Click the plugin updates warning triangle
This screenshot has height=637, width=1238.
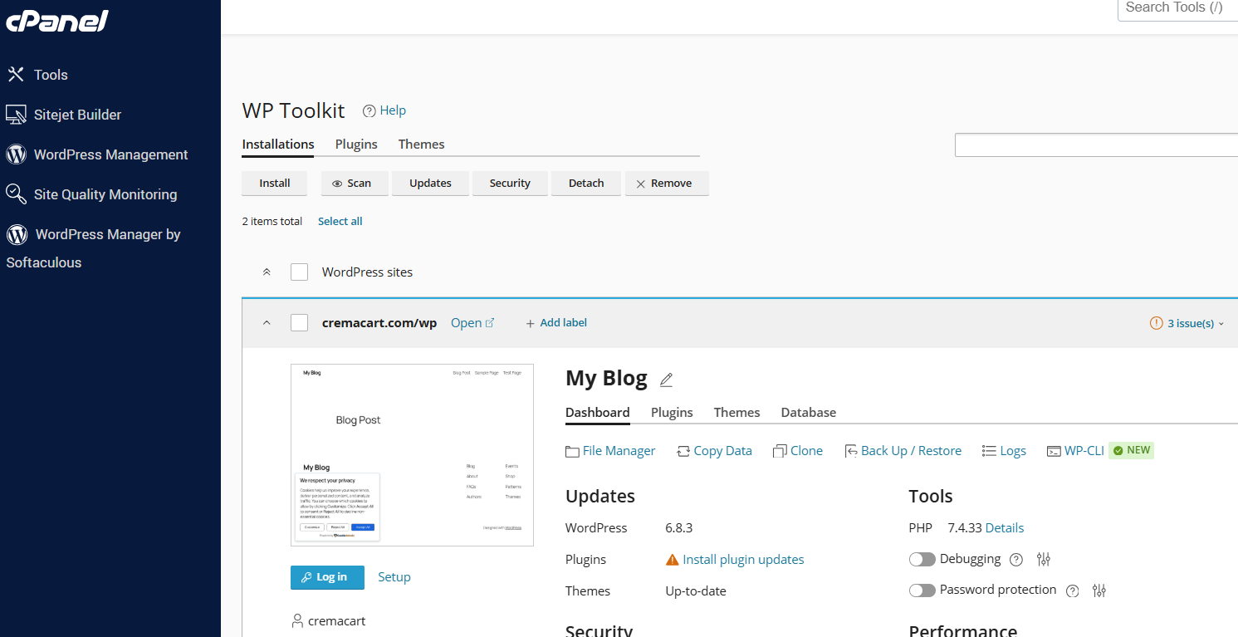[673, 560]
